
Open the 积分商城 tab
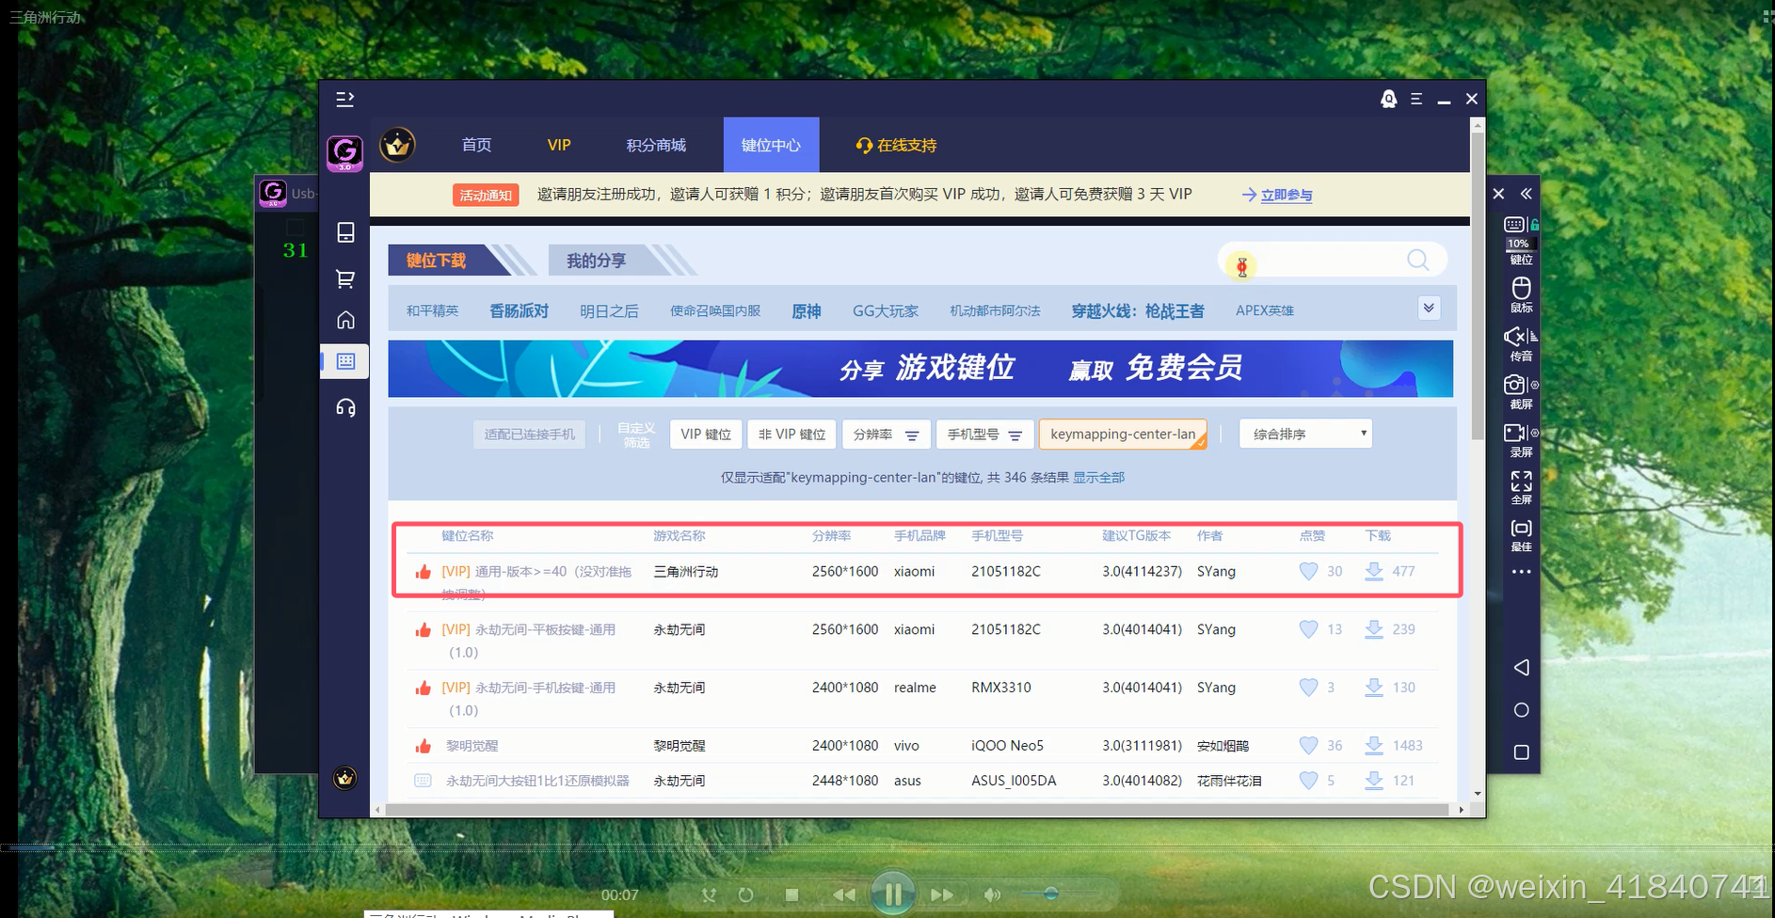point(656,145)
